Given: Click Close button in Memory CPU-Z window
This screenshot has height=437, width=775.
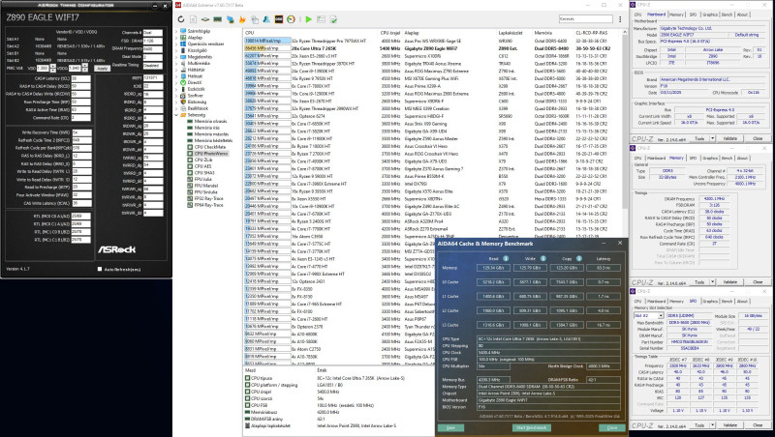Looking at the screenshot, I should coord(758,282).
